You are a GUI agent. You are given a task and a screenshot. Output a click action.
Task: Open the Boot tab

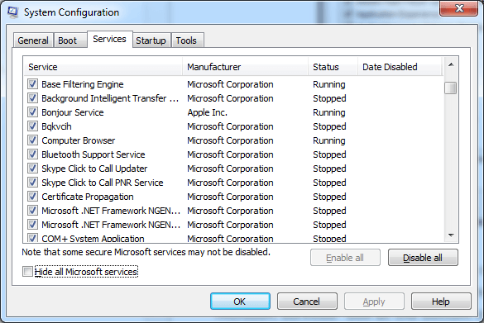67,40
